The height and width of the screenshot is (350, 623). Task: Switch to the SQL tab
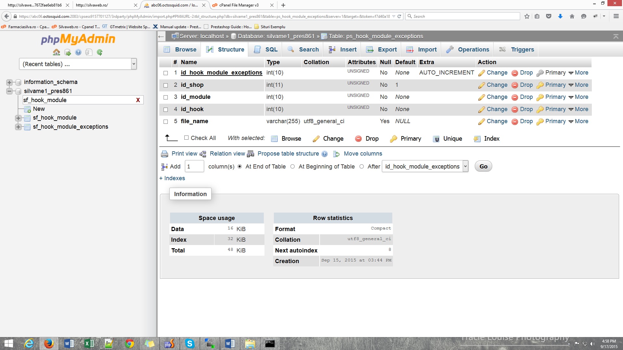click(266, 49)
